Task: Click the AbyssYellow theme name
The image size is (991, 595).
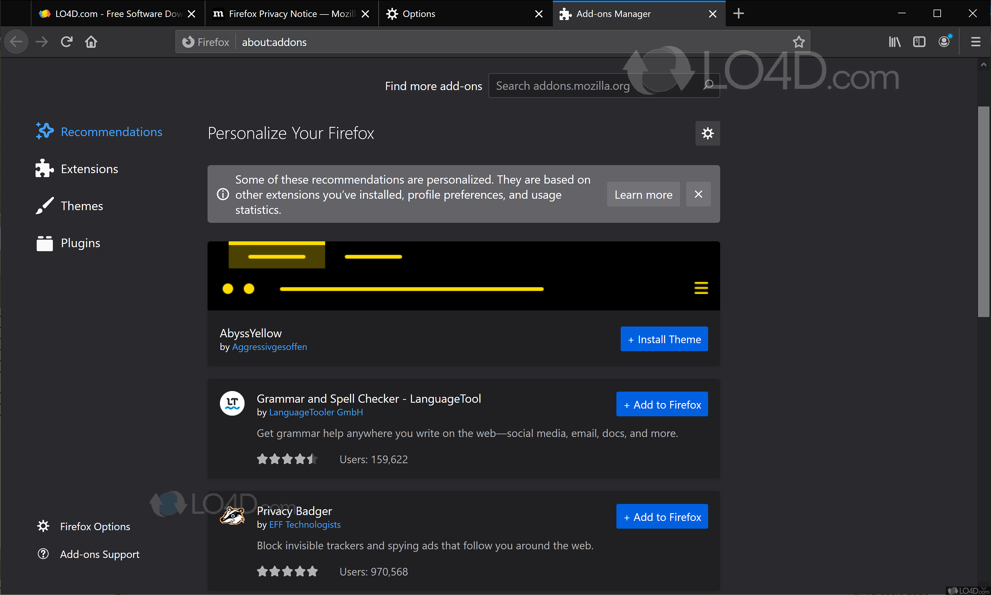Action: (251, 333)
